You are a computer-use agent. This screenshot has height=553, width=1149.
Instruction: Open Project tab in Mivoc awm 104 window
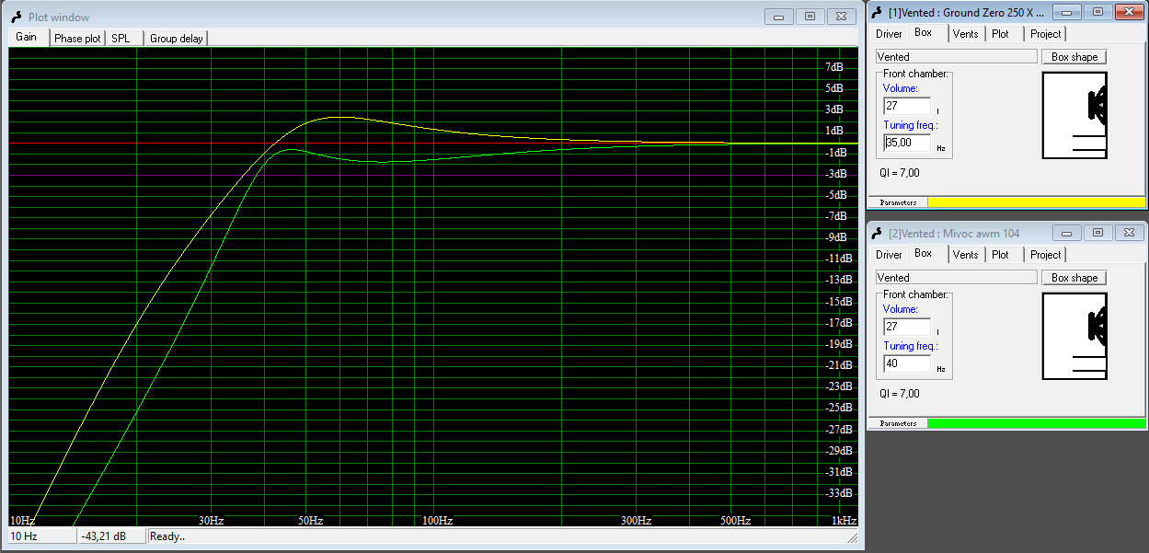point(1046,255)
